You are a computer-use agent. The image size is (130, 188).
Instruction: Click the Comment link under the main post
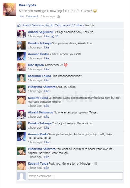coord(32,16)
